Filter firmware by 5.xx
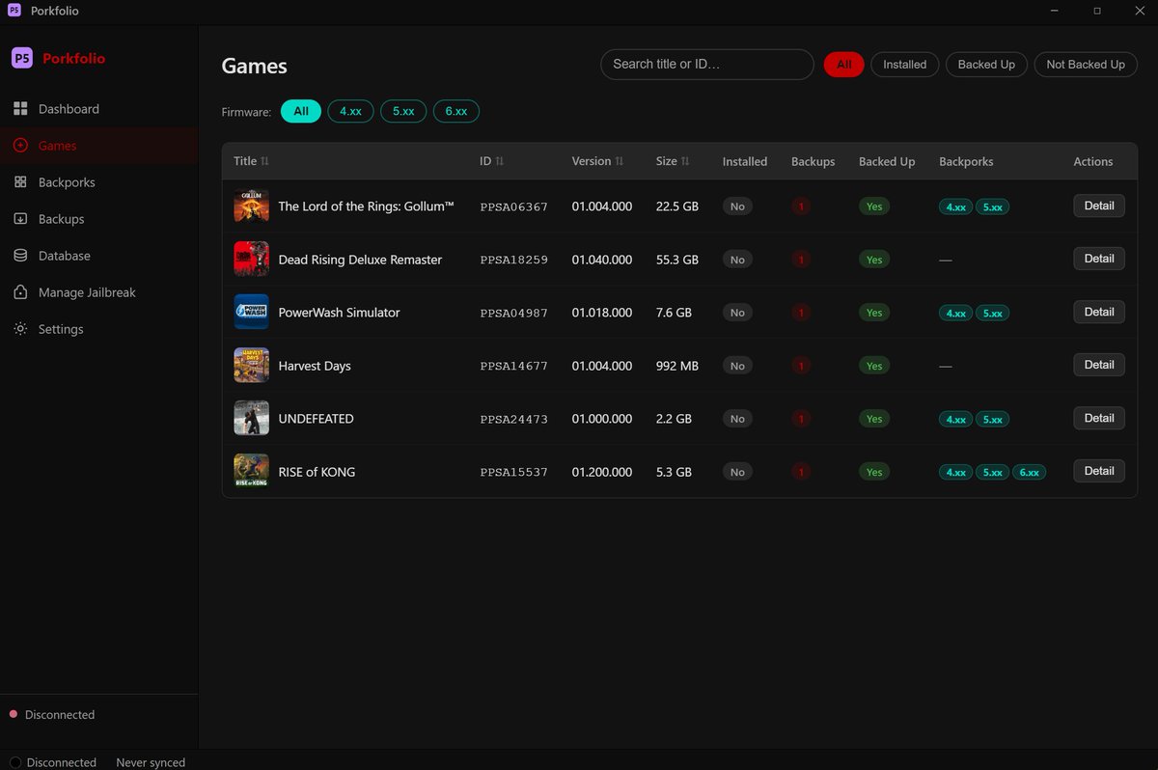Screen dimensions: 1158x770 (x=403, y=112)
